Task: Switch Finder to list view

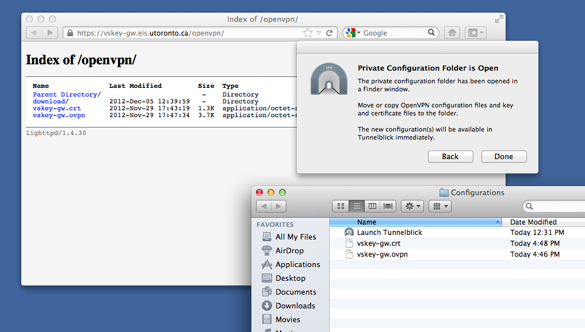Action: point(357,206)
